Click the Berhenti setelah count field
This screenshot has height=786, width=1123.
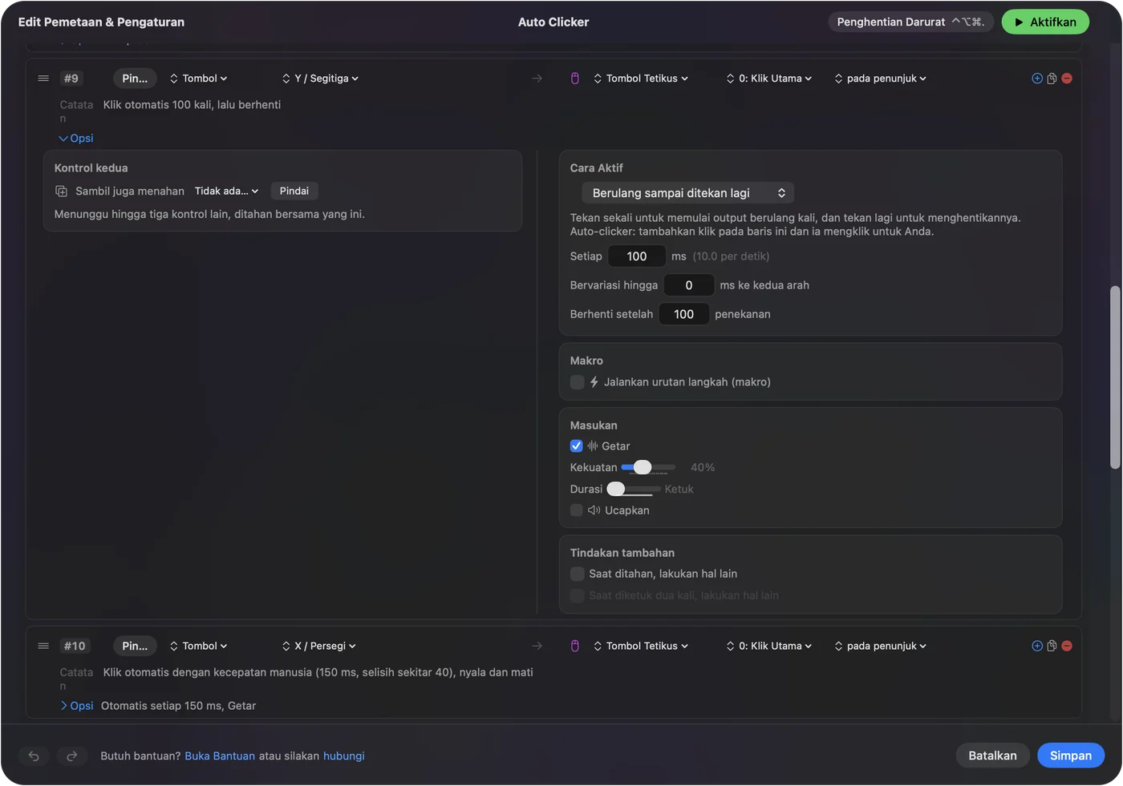(x=684, y=314)
